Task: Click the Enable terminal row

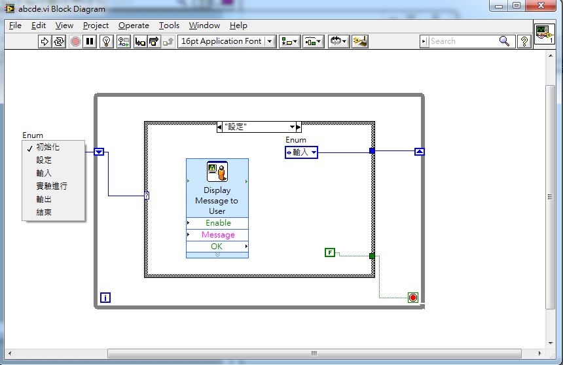Action: pyautogui.click(x=217, y=223)
